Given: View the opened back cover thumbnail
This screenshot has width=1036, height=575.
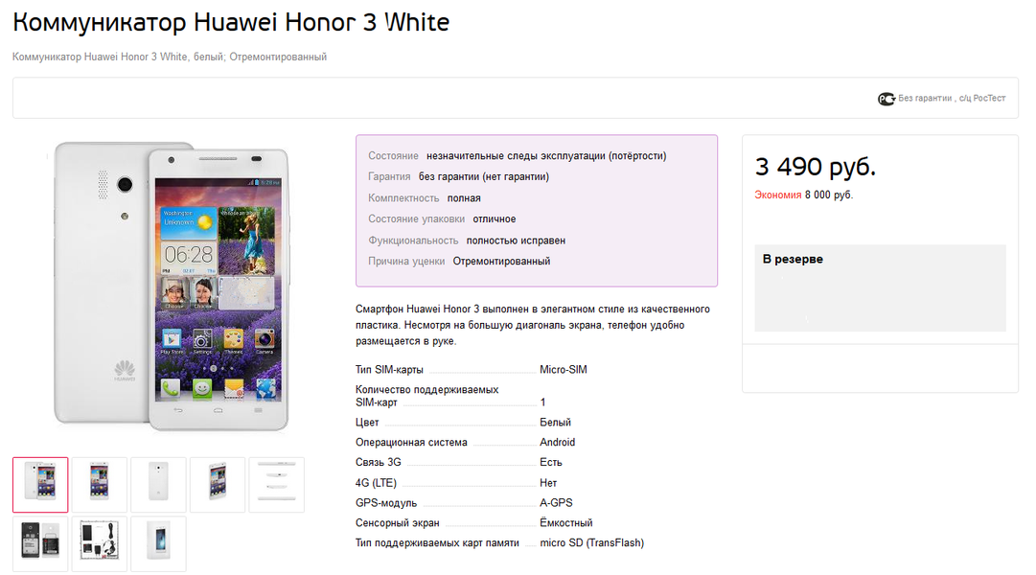Looking at the screenshot, I should (x=40, y=544).
